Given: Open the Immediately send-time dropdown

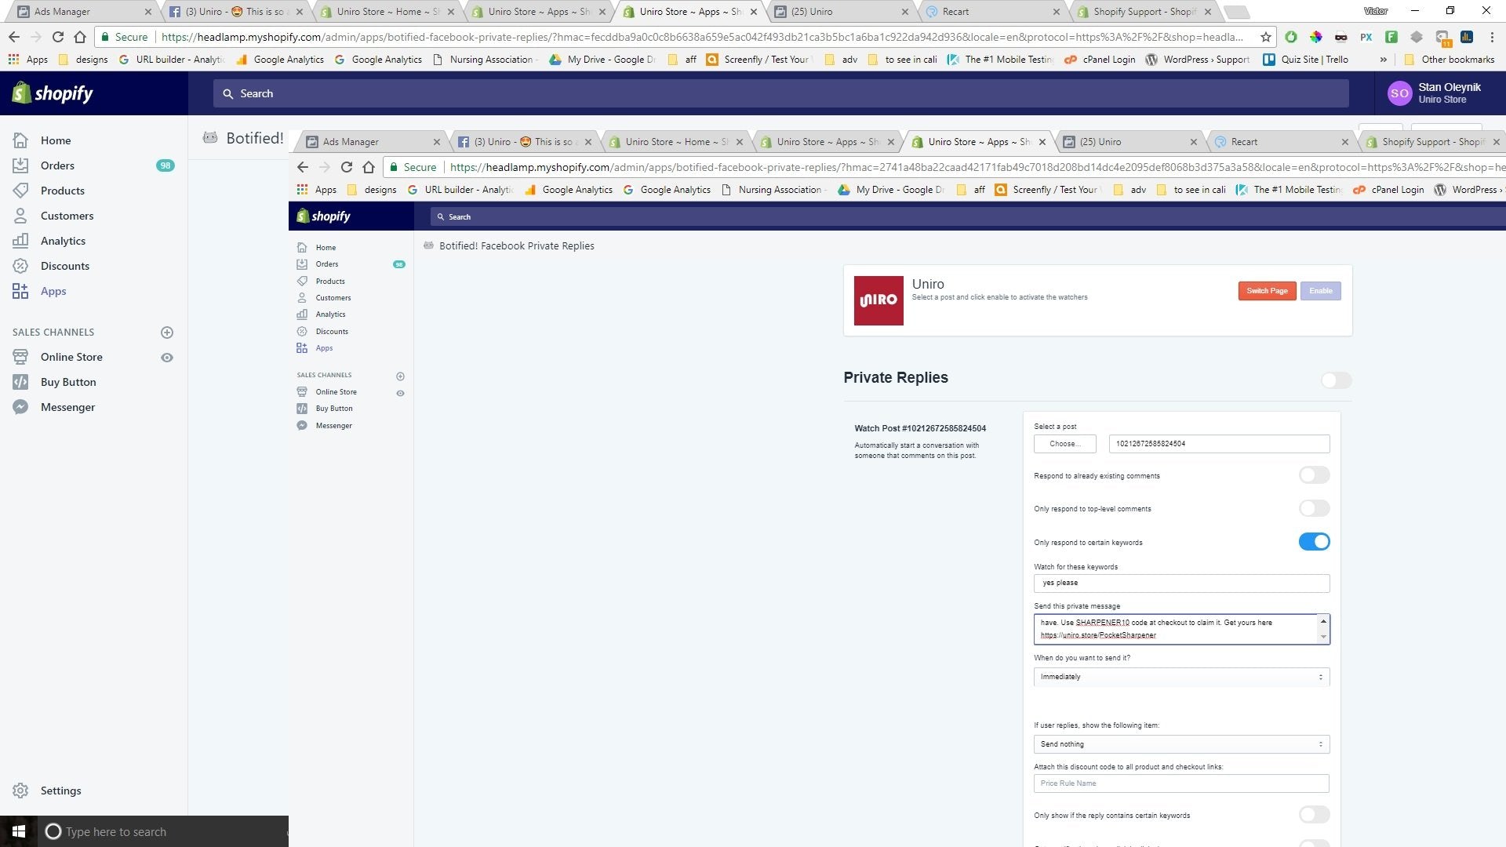Looking at the screenshot, I should 1180,677.
